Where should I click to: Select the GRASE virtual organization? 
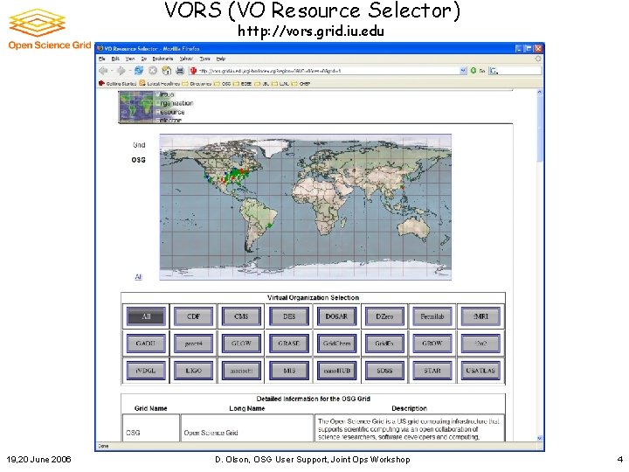pos(289,344)
